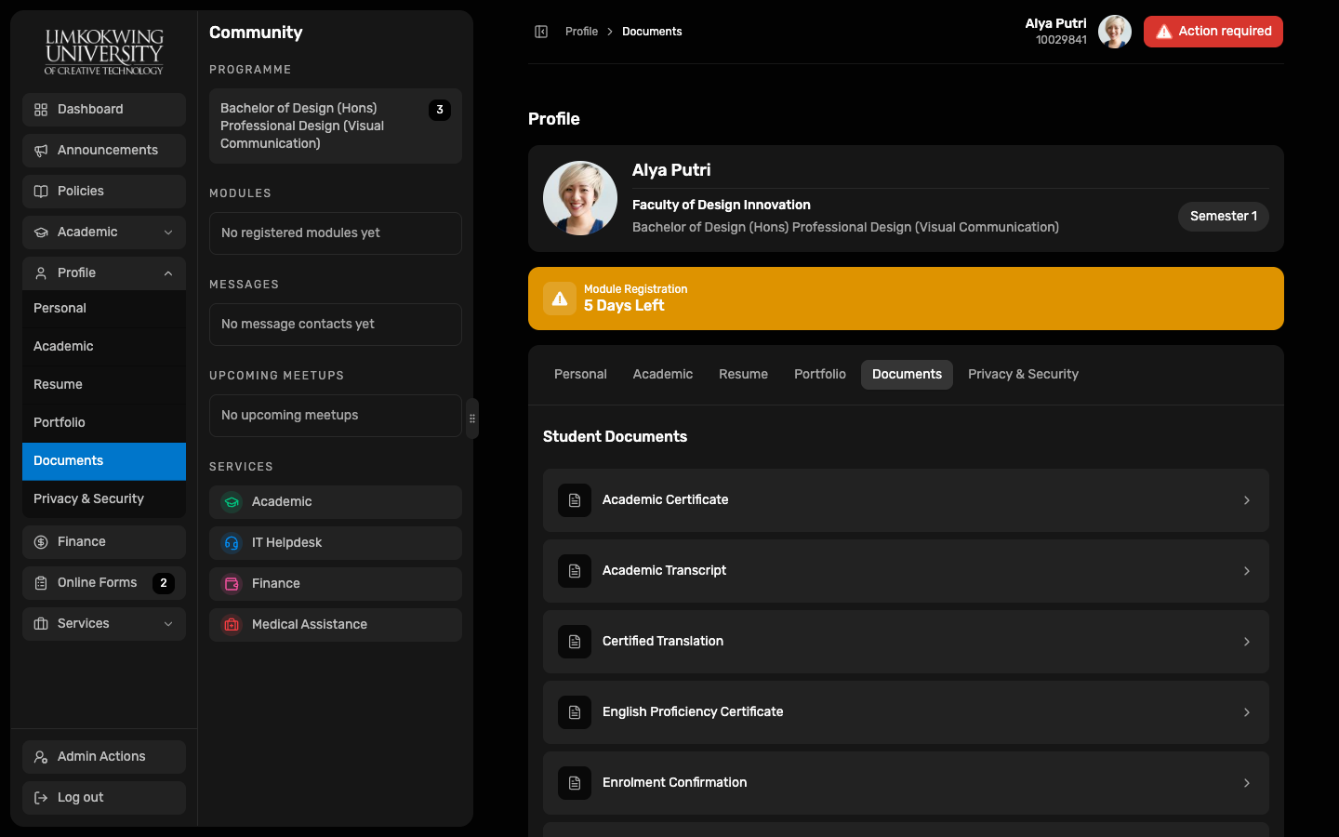Click the Log out arrow icon

coord(41,798)
